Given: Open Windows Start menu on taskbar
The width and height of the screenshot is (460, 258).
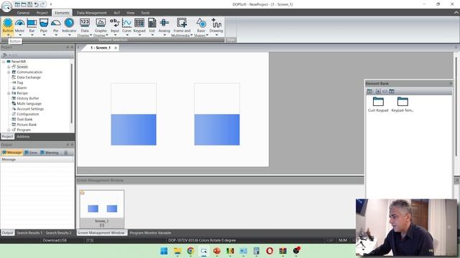Looking at the screenshot, I should point(164,251).
